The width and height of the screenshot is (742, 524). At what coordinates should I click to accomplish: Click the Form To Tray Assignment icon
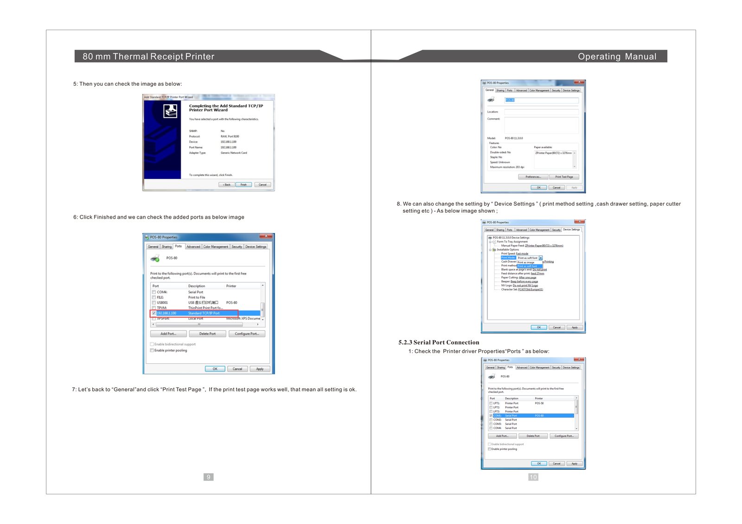(494, 242)
